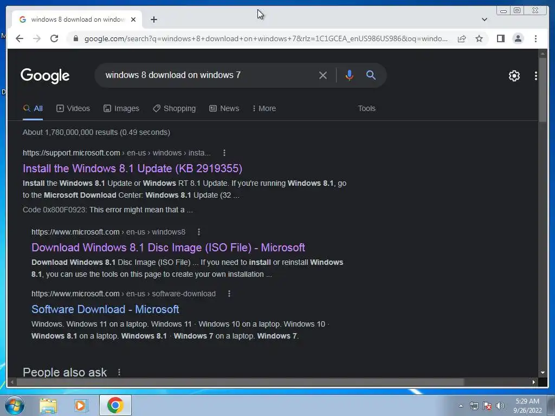
Task: Click 'Code 0x800F0923' snippet text
Action: [x=55, y=210]
